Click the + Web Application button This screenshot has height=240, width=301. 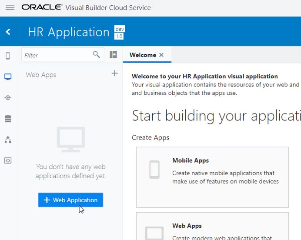coord(70,200)
